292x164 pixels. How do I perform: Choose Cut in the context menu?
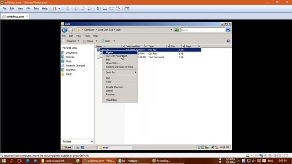point(120,78)
